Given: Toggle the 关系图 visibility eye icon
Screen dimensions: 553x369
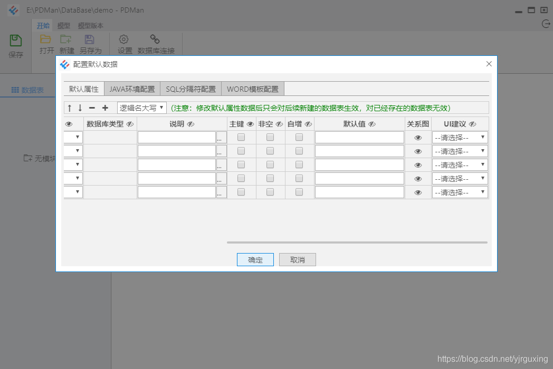Looking at the screenshot, I should click(417, 137).
